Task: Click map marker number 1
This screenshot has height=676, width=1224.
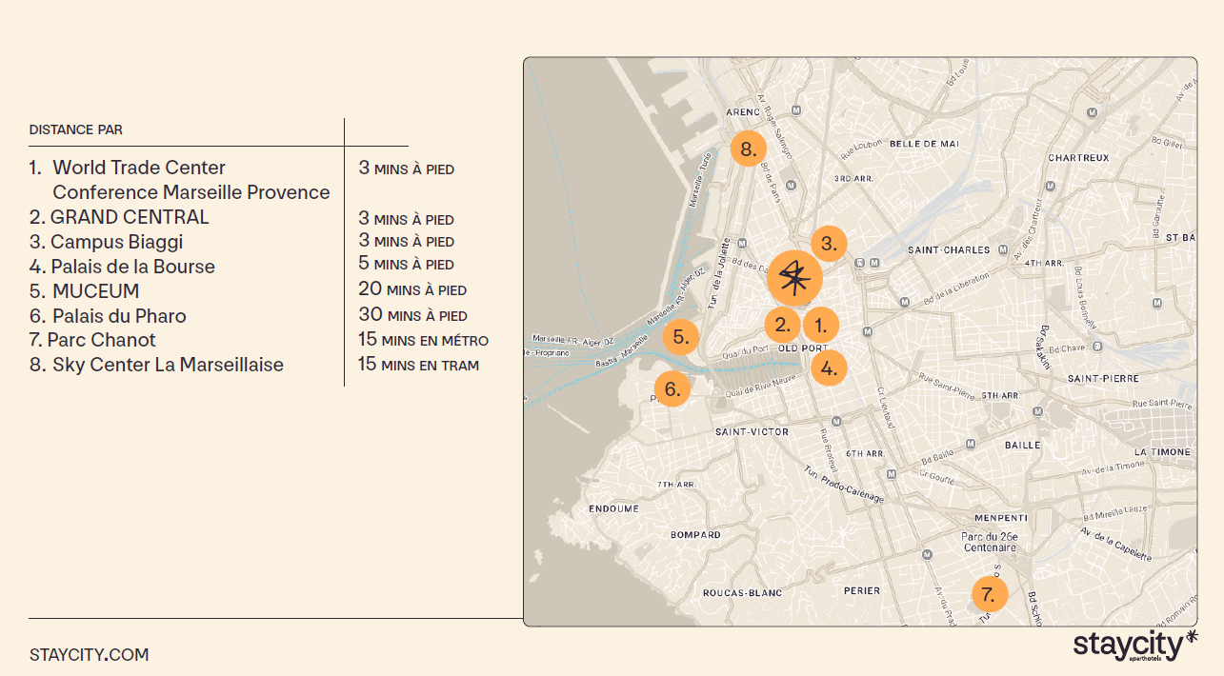Action: click(821, 325)
